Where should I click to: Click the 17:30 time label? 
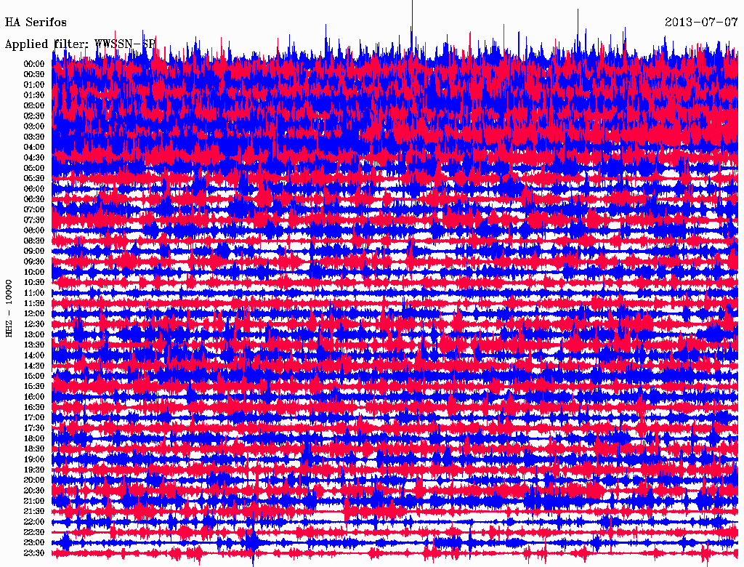pyautogui.click(x=33, y=428)
